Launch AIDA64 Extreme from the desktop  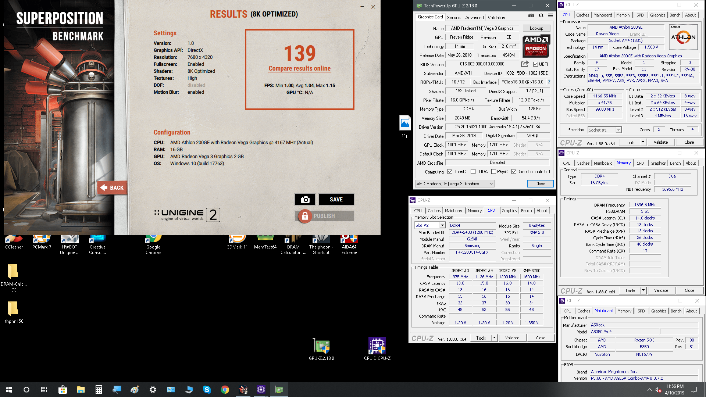pos(349,245)
